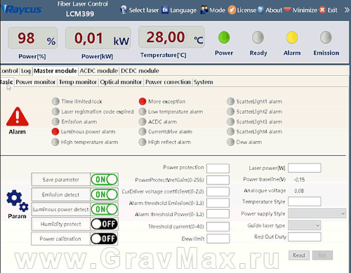Viewport: 351px width, 273px height.
Task: Click the yellow Alarm status indicator
Action: pos(292,37)
